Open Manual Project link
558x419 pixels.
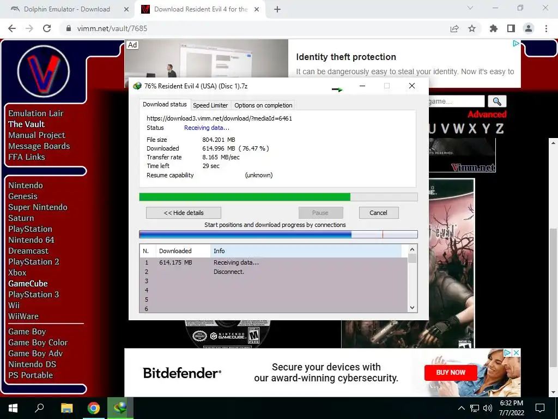[37, 135]
